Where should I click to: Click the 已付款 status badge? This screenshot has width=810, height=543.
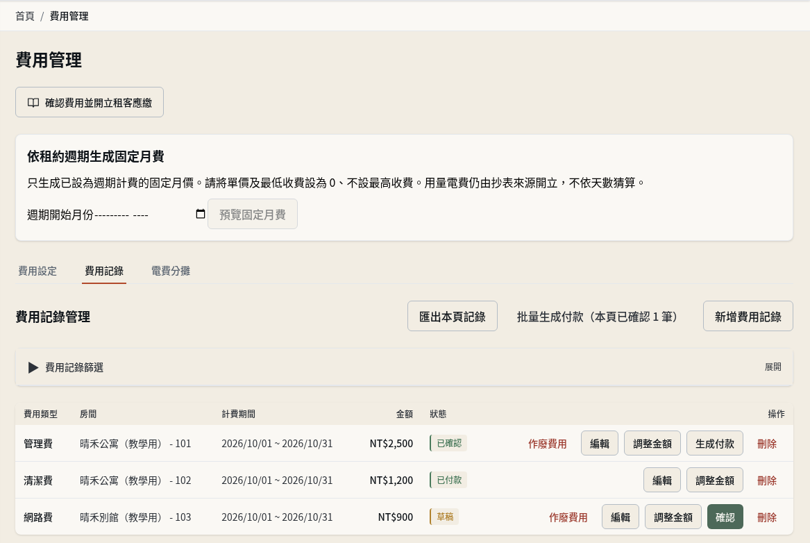[x=448, y=480]
